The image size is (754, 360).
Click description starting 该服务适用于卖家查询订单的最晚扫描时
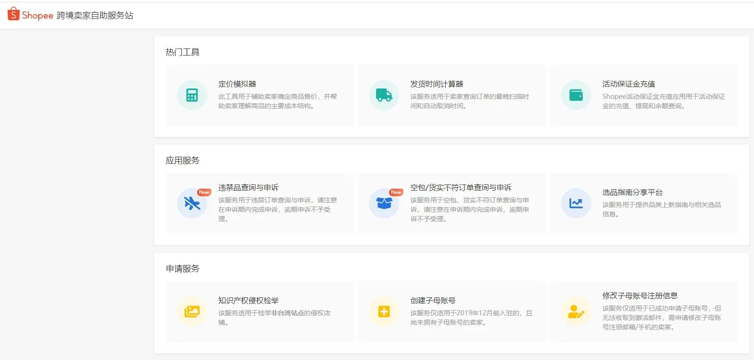(x=470, y=101)
